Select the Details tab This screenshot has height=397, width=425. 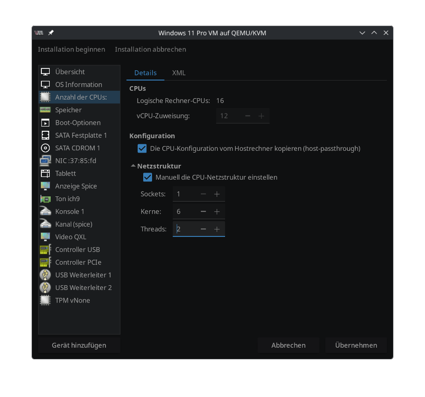tap(145, 73)
